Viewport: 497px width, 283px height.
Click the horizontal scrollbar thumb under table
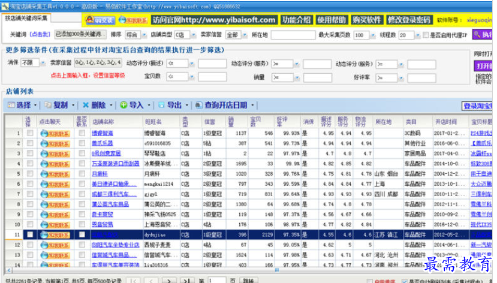277,270
